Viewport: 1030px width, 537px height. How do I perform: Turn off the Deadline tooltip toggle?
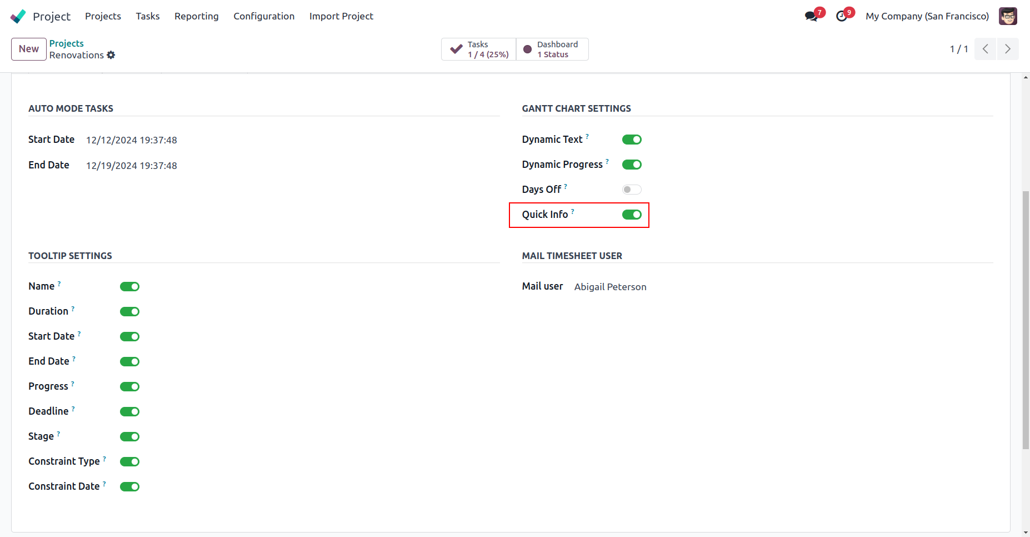(129, 412)
